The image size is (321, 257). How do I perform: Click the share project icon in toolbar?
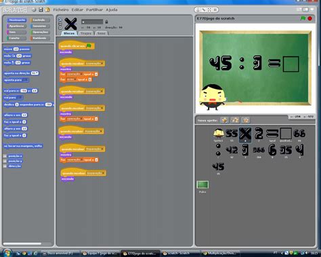pyautogui.click(x=47, y=9)
